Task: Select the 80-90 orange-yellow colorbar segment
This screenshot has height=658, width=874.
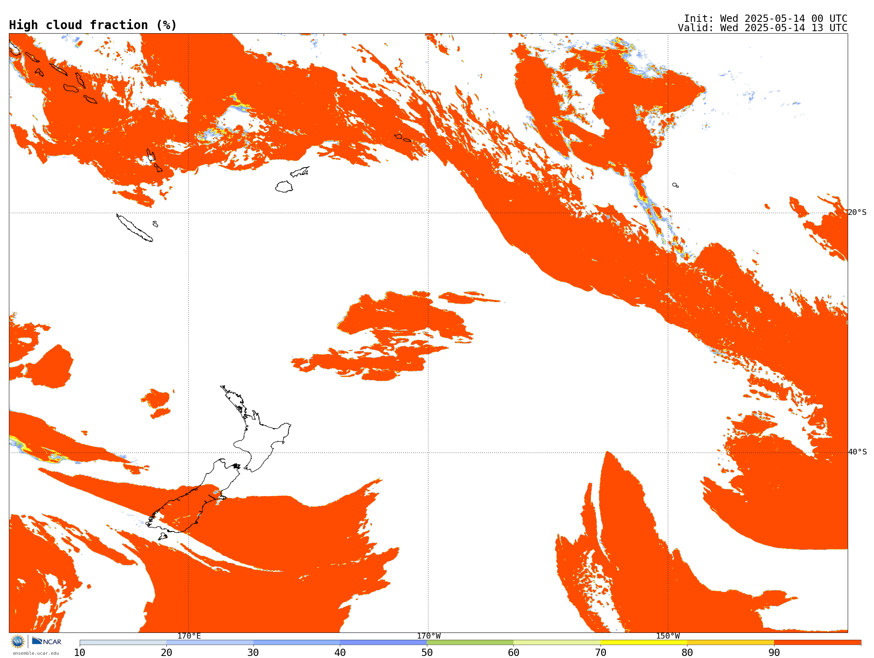Action: point(731,643)
